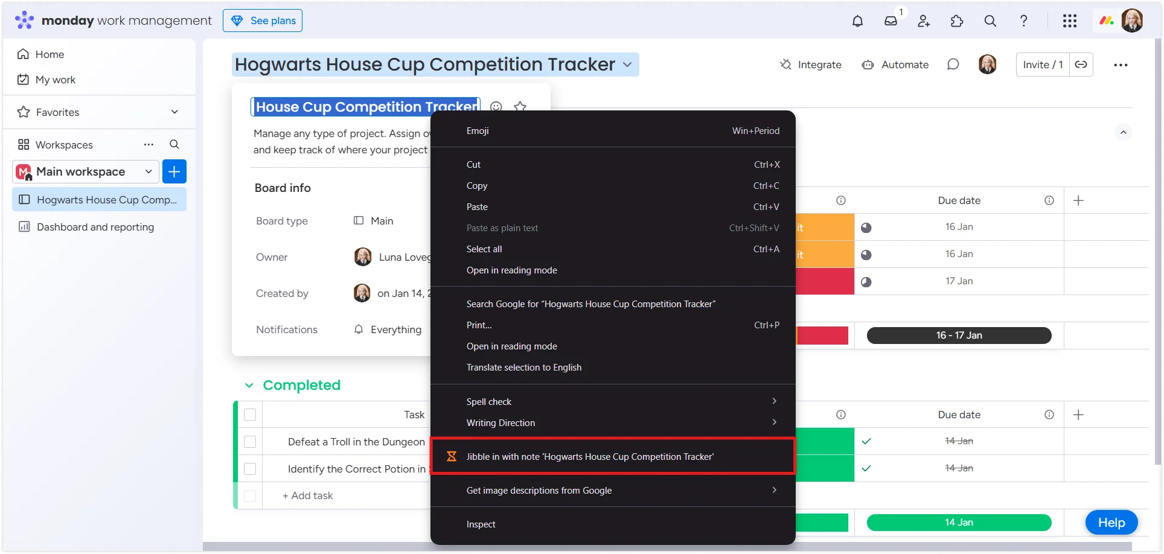Click the status info icon in upper table header
1164x554 pixels.
[841, 200]
